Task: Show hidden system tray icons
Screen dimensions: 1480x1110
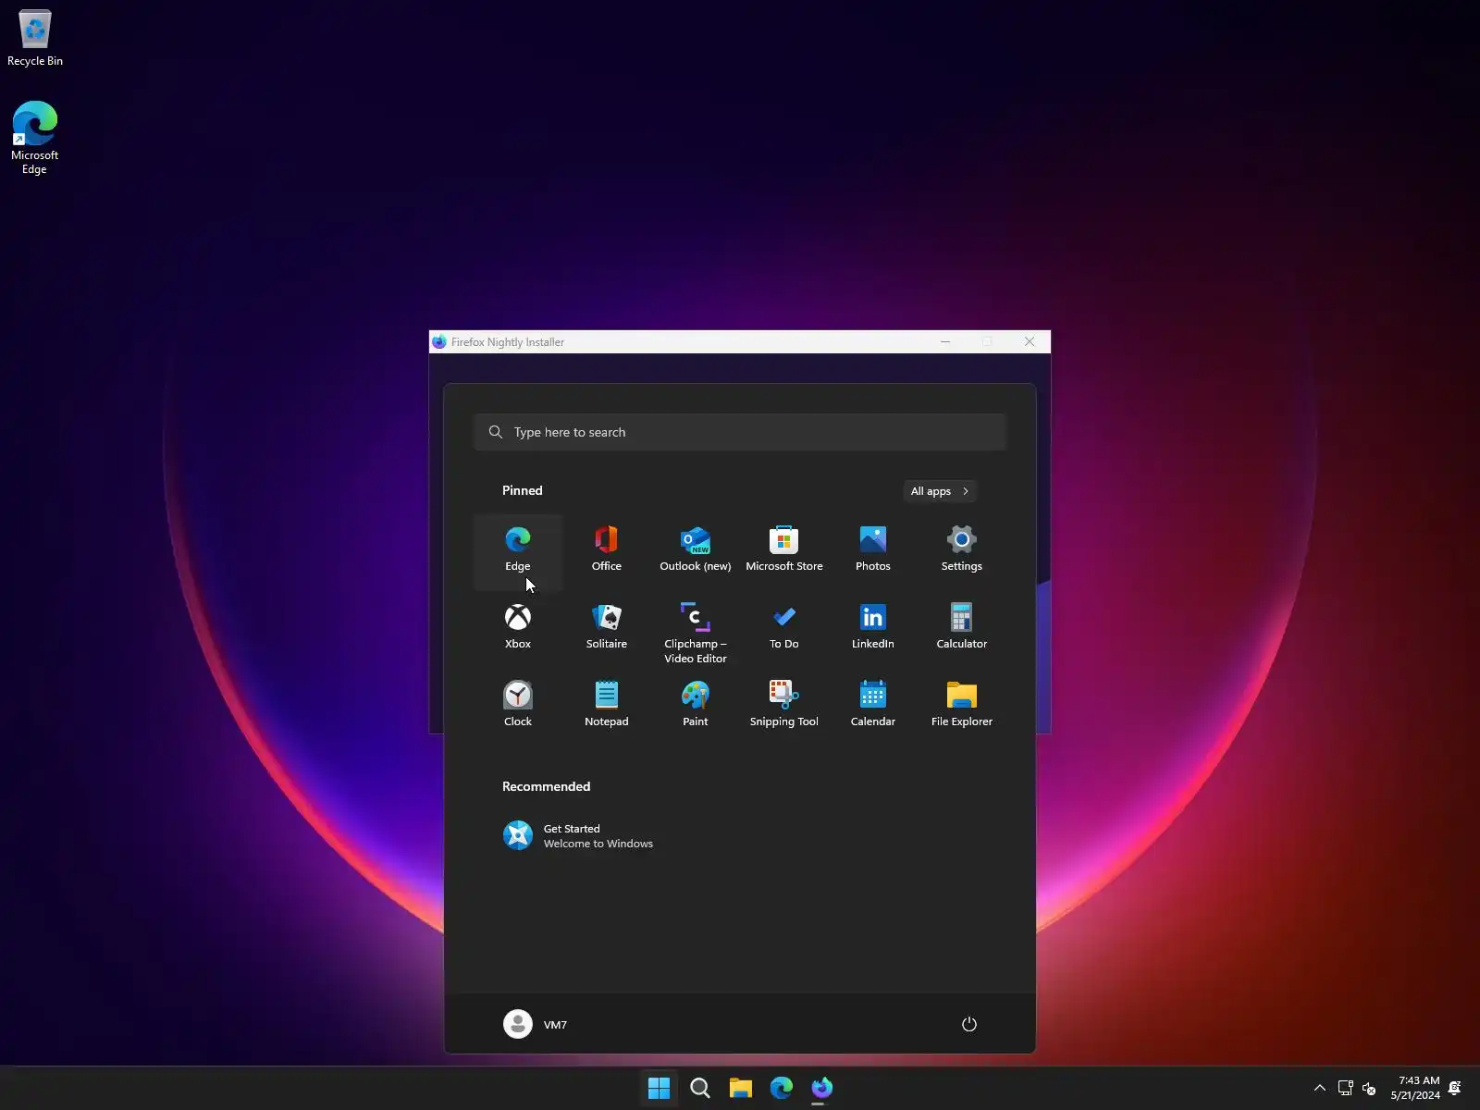Action: click(x=1320, y=1088)
